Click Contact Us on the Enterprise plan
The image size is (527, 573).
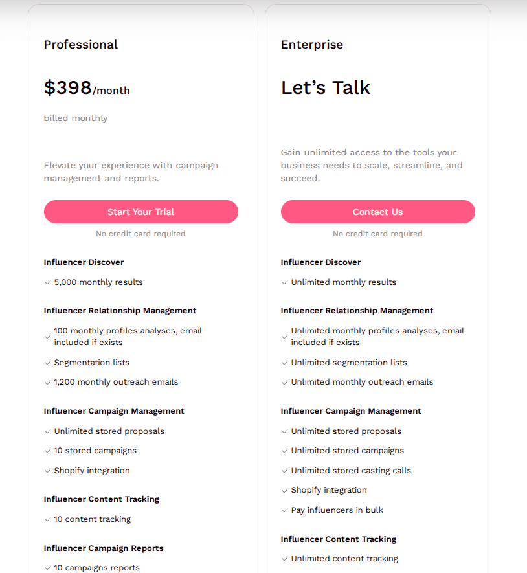(377, 212)
